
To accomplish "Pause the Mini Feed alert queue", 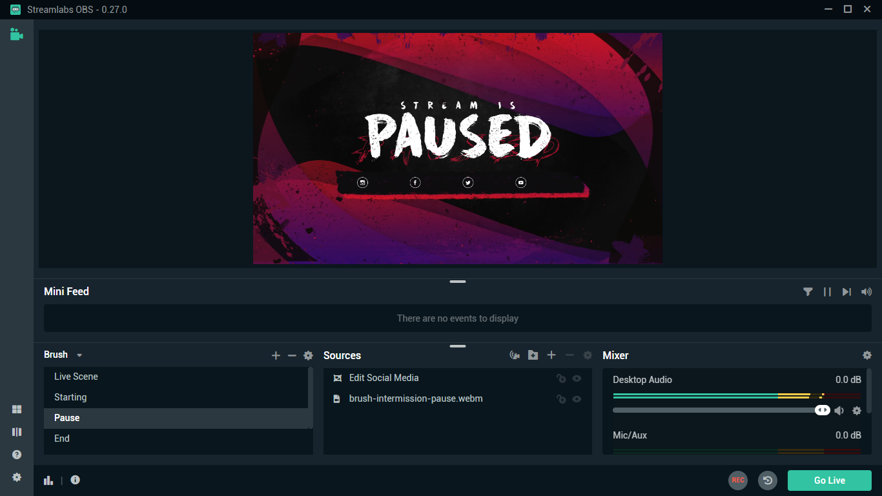I will 827,292.
